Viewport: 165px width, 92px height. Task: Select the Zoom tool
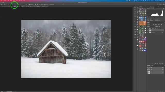click(x=137, y=41)
